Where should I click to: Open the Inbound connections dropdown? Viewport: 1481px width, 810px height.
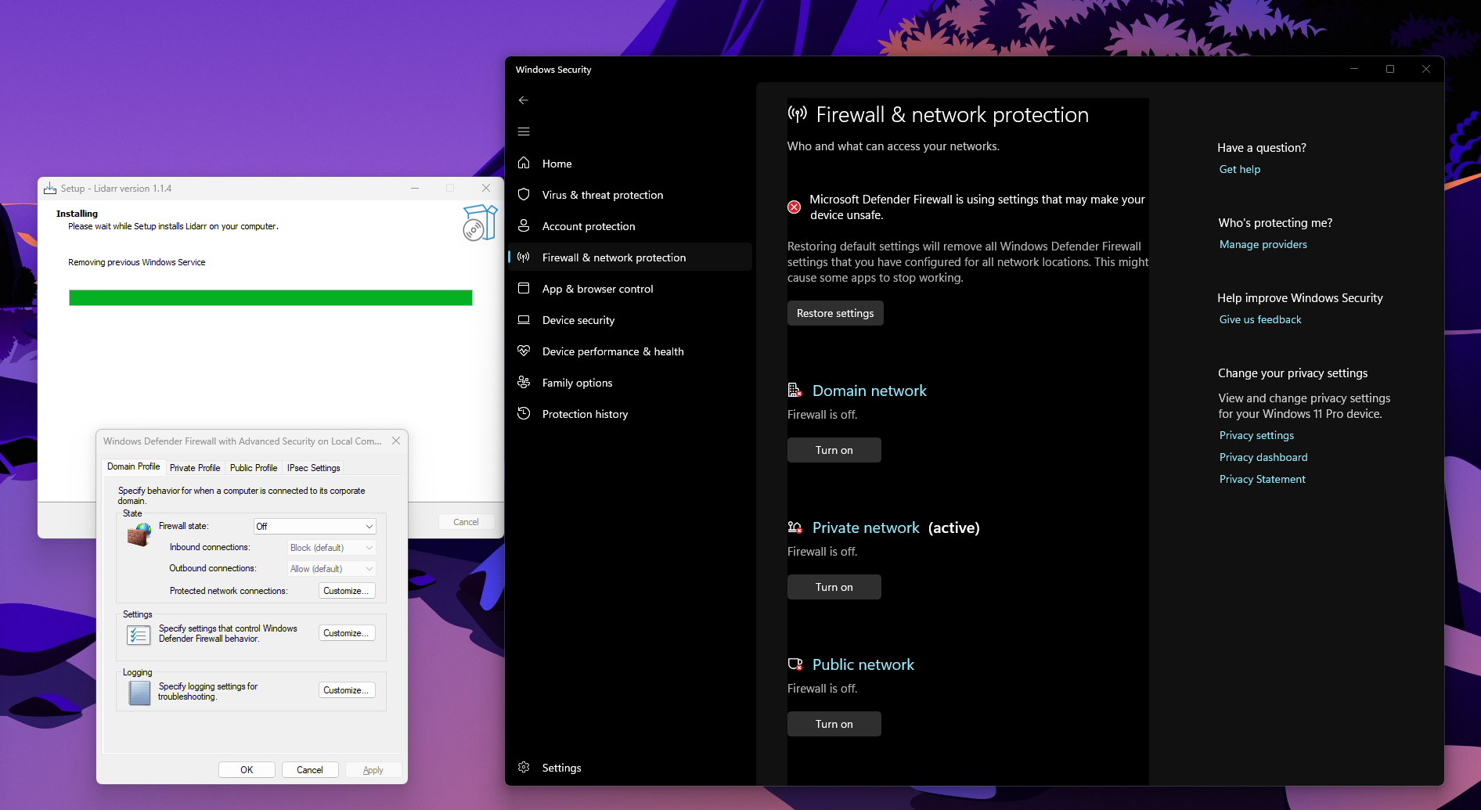(x=330, y=547)
